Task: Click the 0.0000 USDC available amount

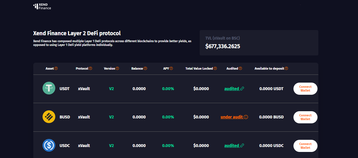Action: 271,146
